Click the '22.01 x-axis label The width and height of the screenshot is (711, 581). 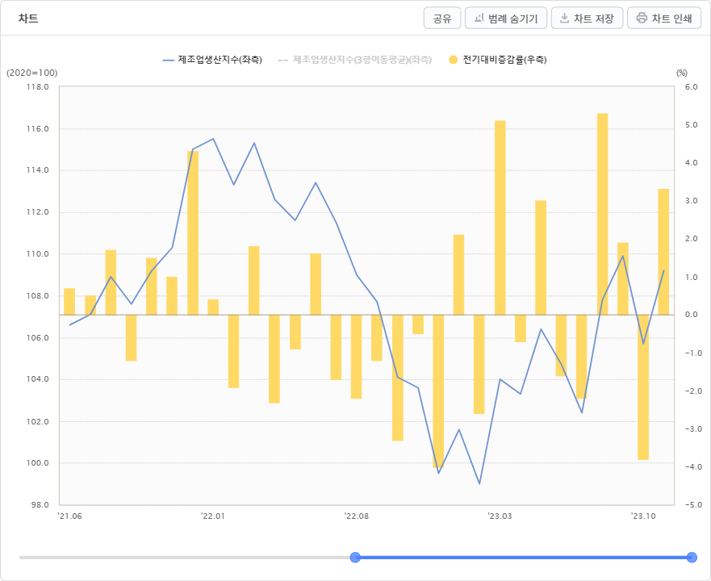pos(213,516)
